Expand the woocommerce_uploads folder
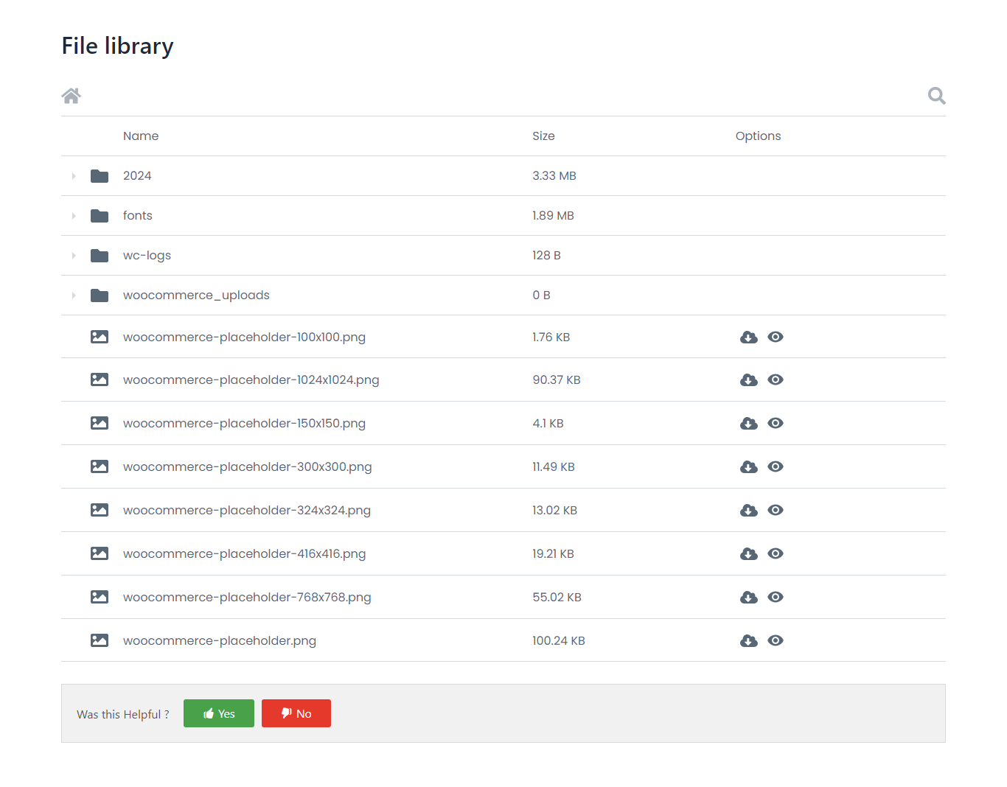Screen dimensions: 1007x787 click(73, 295)
